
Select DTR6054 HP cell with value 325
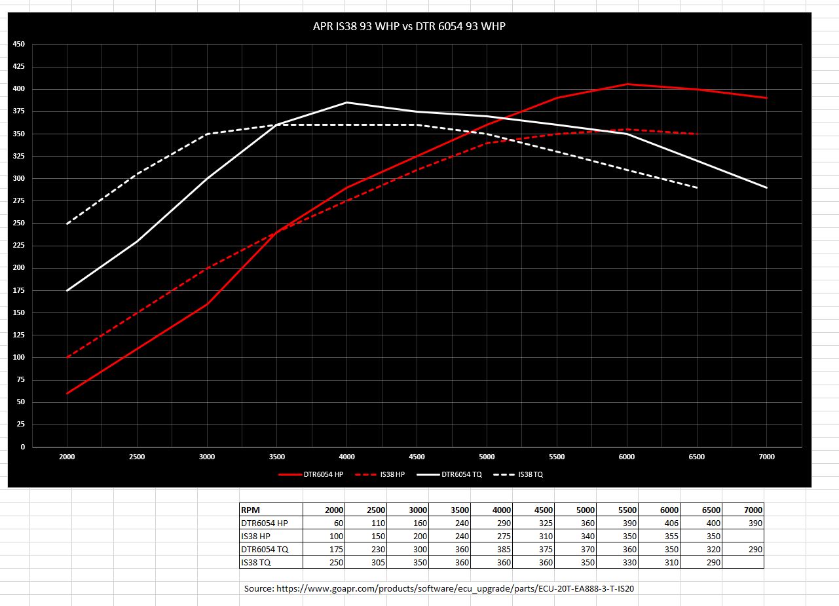534,523
